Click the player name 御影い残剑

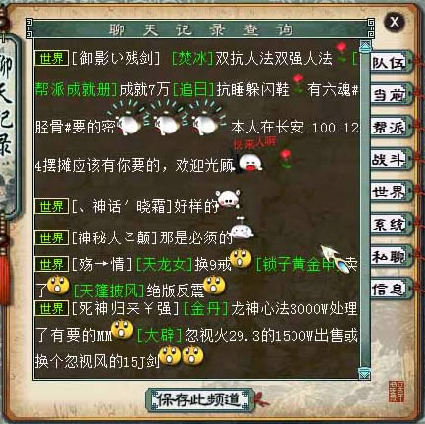point(116,59)
